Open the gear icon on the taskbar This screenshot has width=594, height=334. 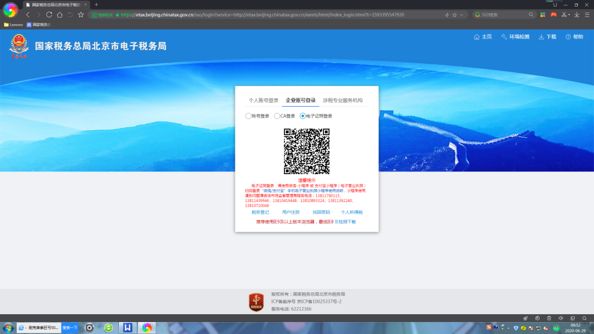(x=90, y=328)
